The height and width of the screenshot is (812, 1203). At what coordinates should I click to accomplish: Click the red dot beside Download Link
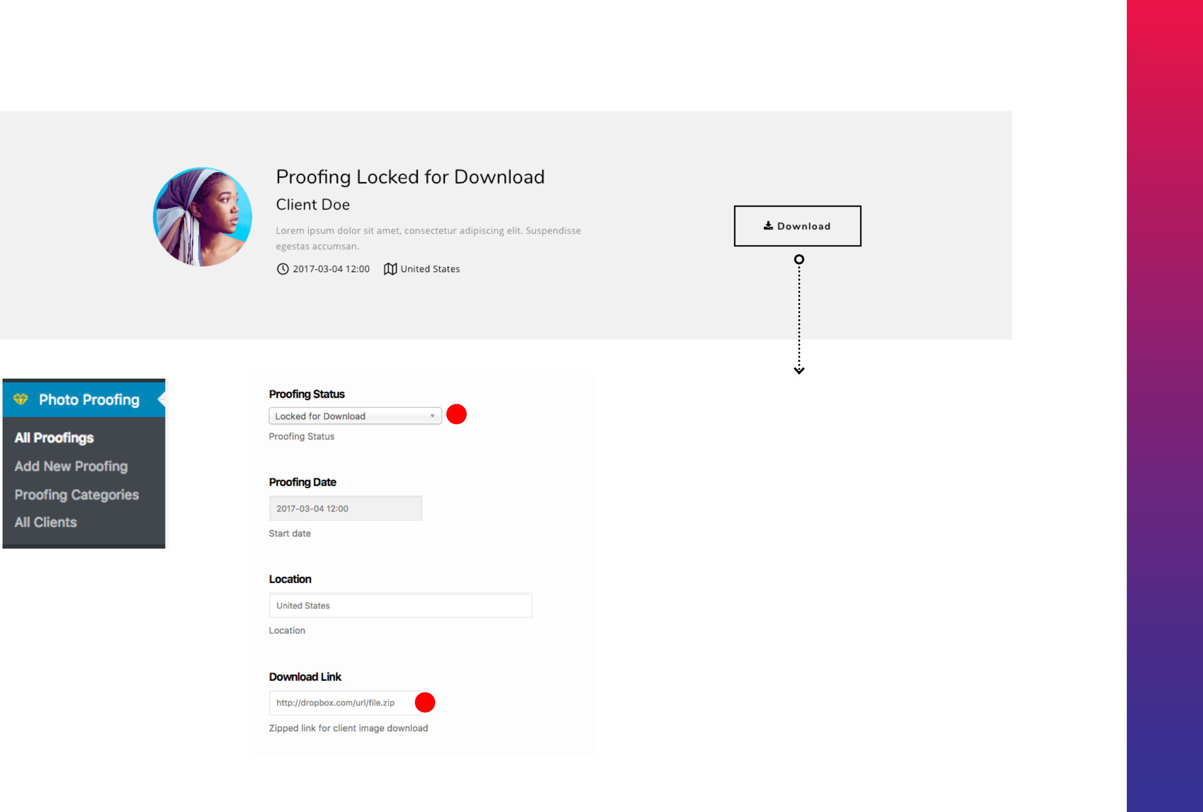click(425, 702)
